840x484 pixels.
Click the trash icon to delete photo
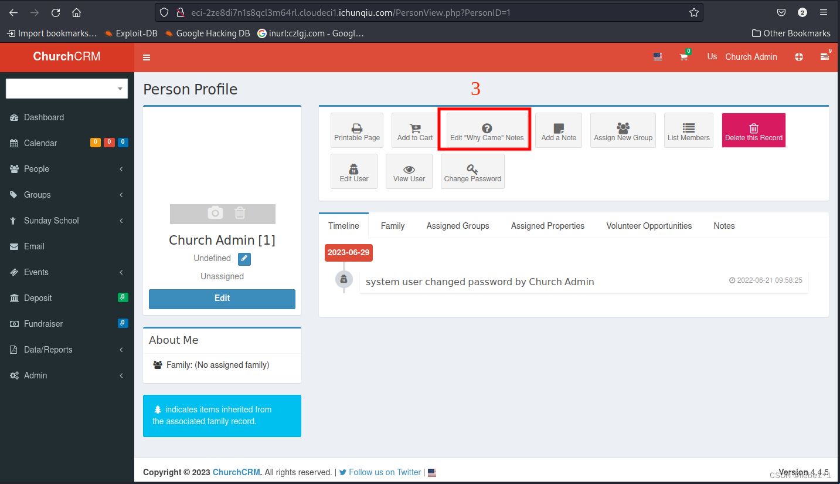240,213
